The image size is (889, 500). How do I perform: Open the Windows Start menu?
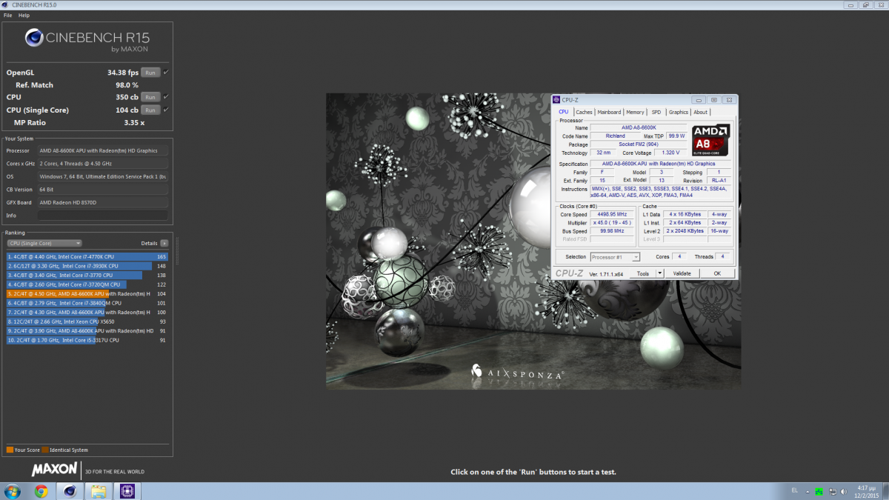click(13, 491)
